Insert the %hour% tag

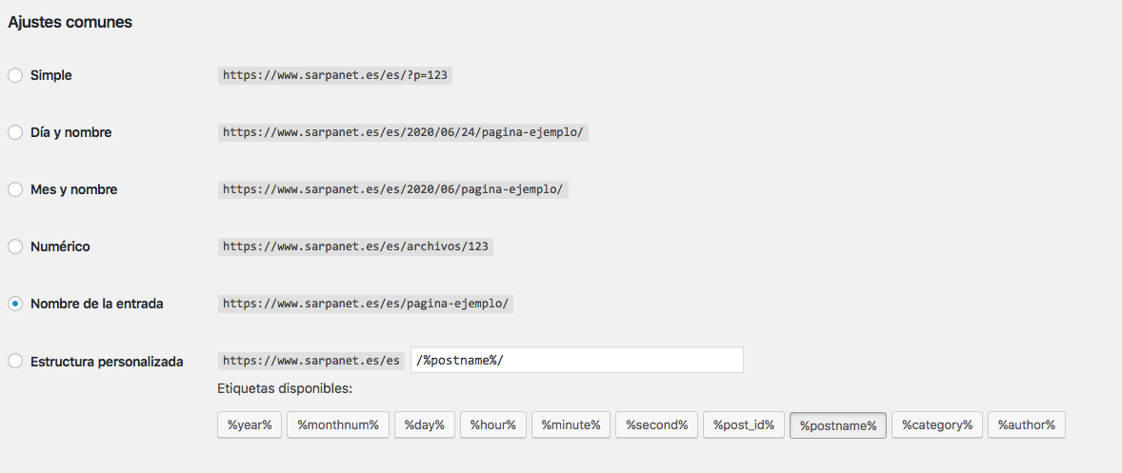coord(493,425)
